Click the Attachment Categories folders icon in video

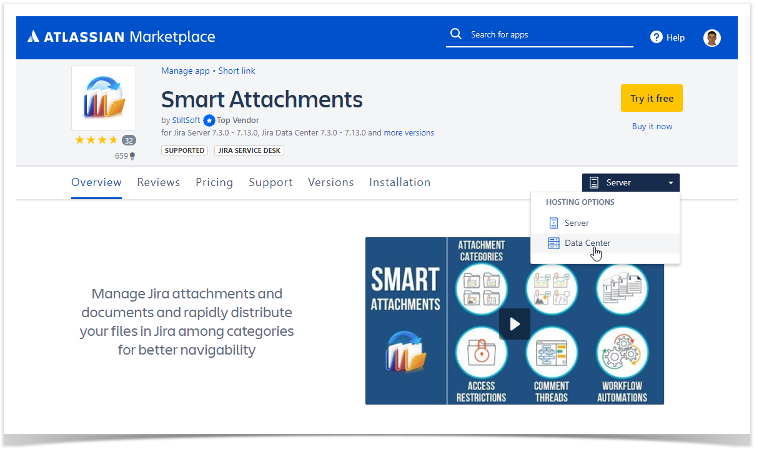(481, 289)
